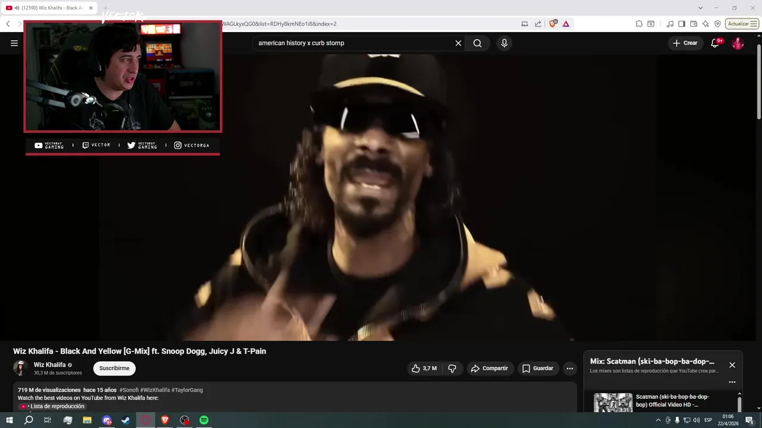Click the music note playlist toolbar icon
This screenshot has width=762, height=428.
pyautogui.click(x=670, y=24)
